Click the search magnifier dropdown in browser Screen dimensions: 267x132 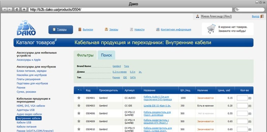point(237,9)
